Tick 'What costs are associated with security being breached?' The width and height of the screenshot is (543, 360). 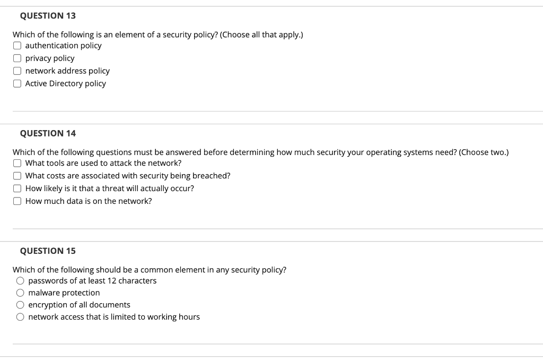[17, 176]
